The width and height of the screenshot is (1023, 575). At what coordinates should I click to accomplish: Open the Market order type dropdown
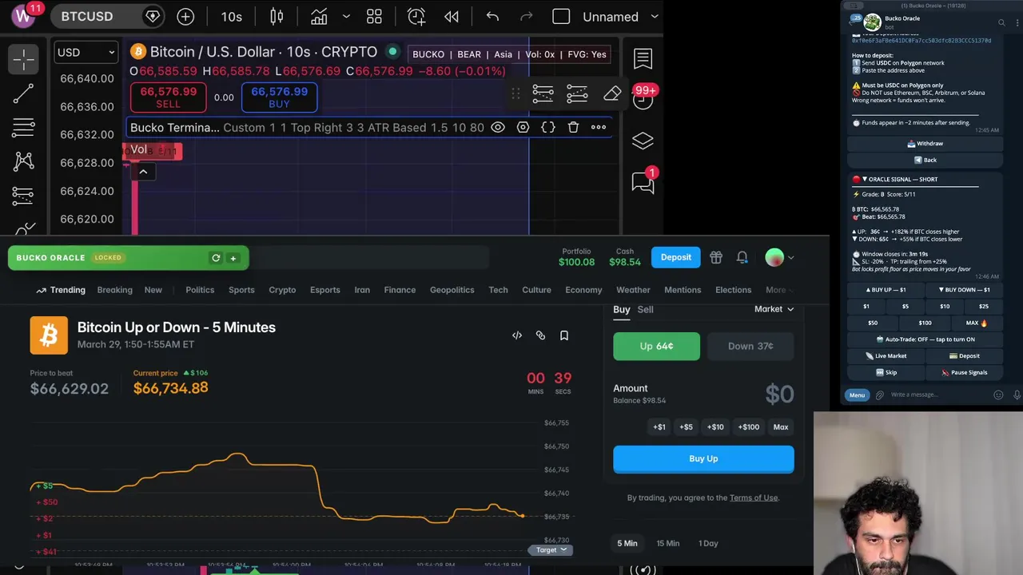tap(774, 309)
